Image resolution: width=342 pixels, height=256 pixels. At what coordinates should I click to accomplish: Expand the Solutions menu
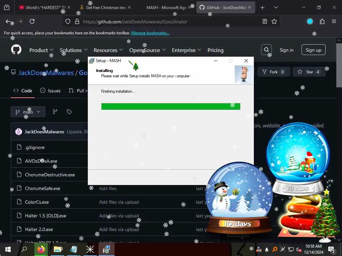(74, 50)
